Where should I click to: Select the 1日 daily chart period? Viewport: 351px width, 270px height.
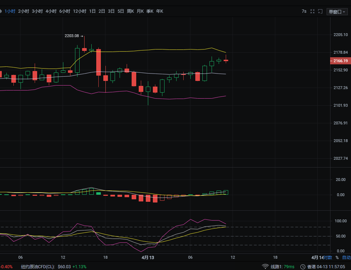(x=92, y=11)
